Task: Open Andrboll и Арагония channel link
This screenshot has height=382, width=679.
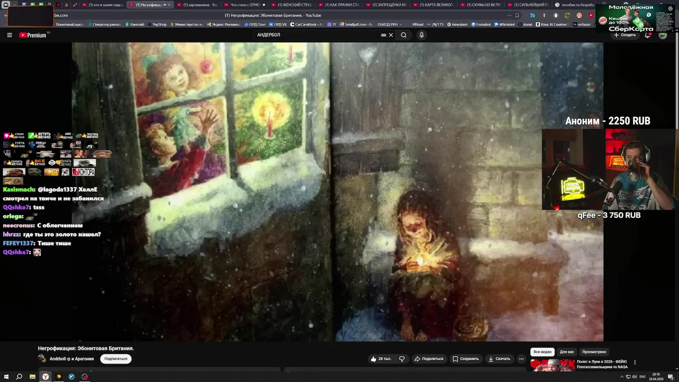Action: coord(72,359)
